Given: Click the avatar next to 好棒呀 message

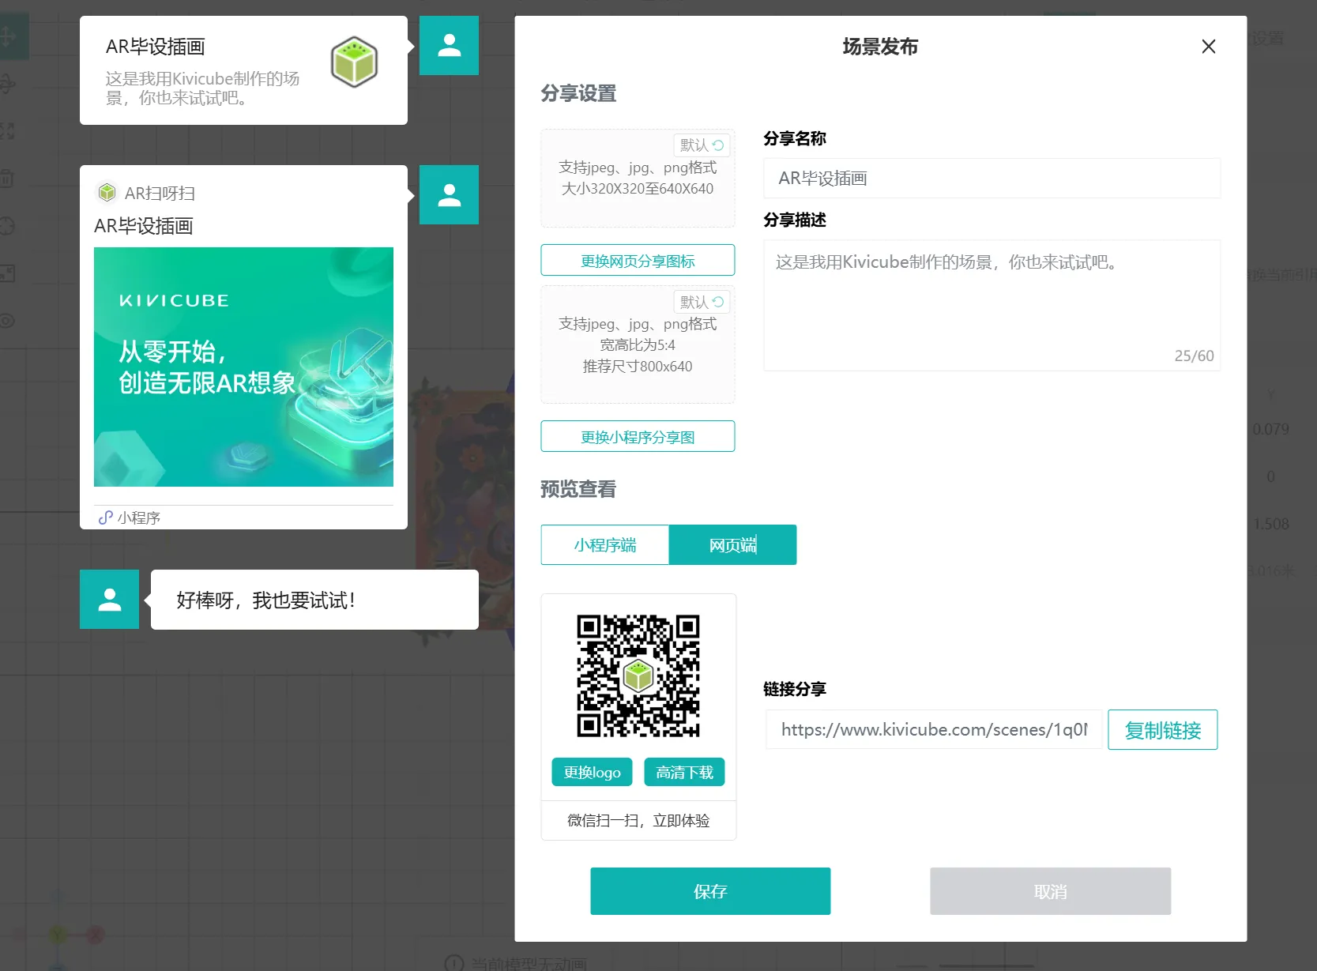Looking at the screenshot, I should click(110, 600).
